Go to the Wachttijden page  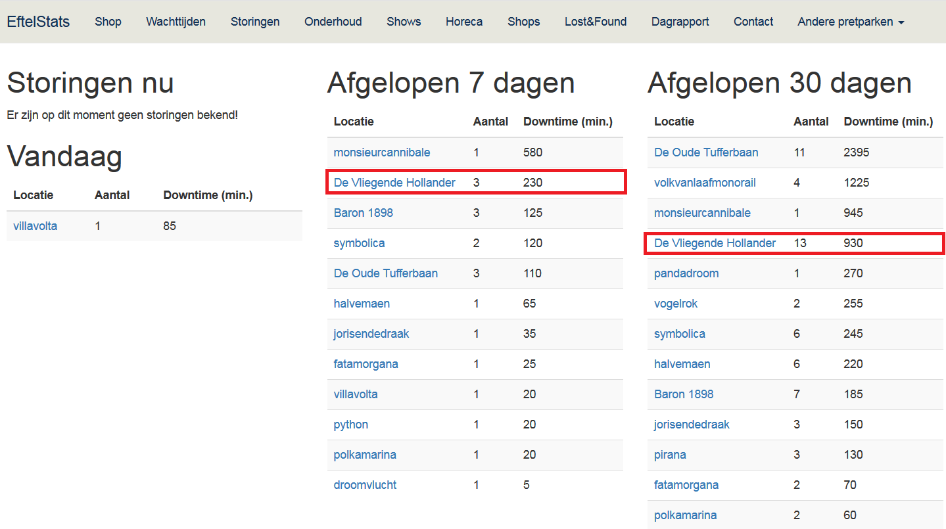(x=176, y=22)
